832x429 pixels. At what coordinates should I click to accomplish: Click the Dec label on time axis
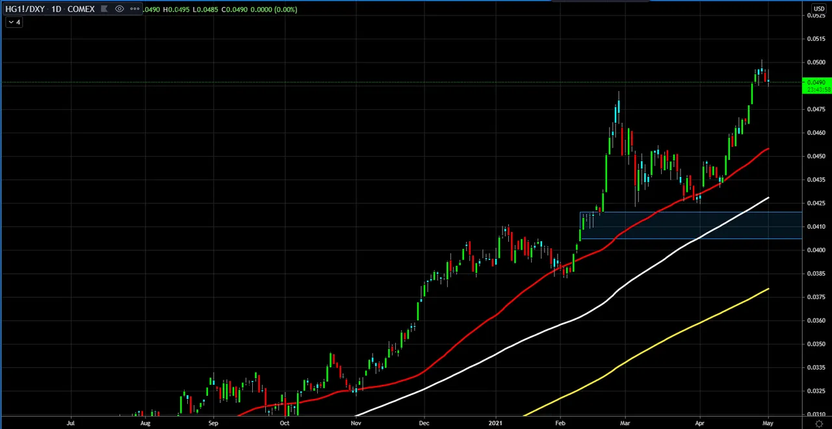(424, 423)
